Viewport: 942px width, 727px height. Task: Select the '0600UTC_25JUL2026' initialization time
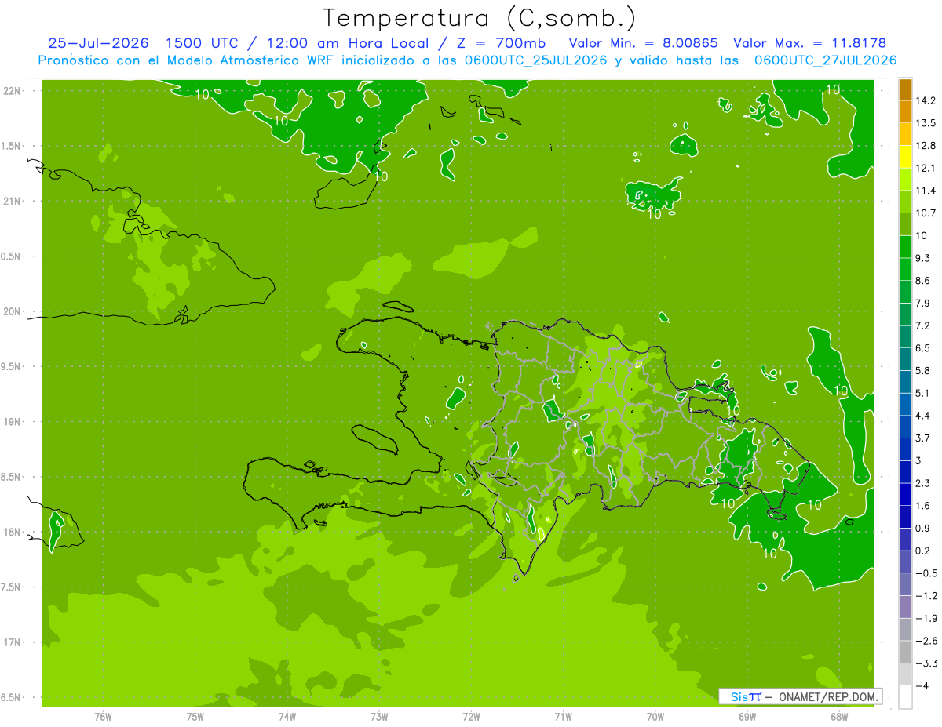point(533,60)
